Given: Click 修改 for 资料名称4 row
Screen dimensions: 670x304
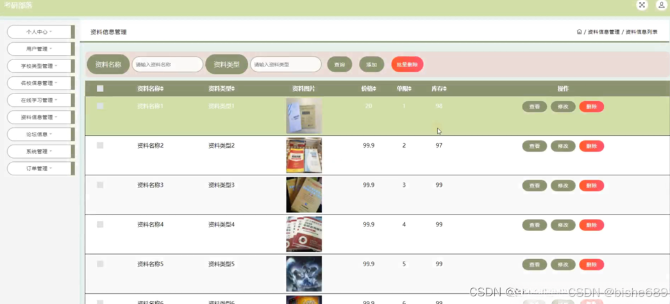Looking at the screenshot, I should coord(563,225).
